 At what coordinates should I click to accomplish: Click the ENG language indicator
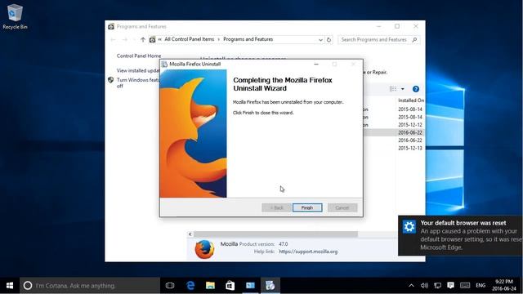pos(481,285)
